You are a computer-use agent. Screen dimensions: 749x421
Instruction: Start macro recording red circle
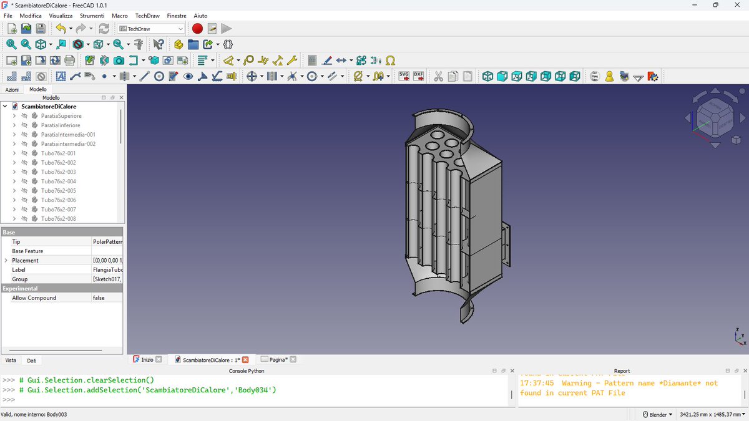(x=197, y=29)
